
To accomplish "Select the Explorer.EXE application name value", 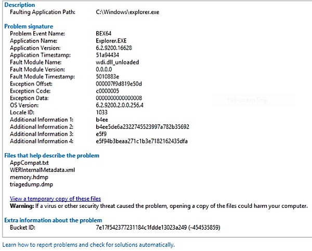I will (111, 41).
